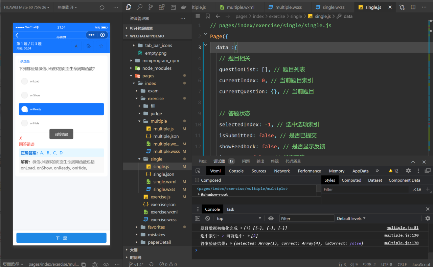The image size is (433, 267).
Task: Show more debugger tabs with the chevron
Action: tap(377, 171)
